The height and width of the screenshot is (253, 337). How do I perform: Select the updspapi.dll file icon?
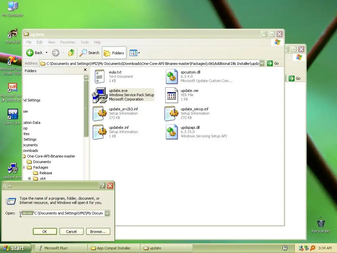coord(172,132)
